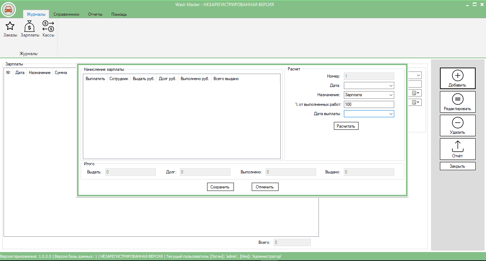Image resolution: width=486 pixels, height=261 pixels.
Task: Open the Помощь tab
Action: [119, 14]
